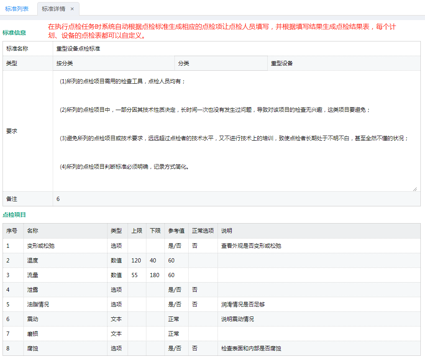Click description 说明震动情况
The width and height of the screenshot is (425, 360).
238,319
